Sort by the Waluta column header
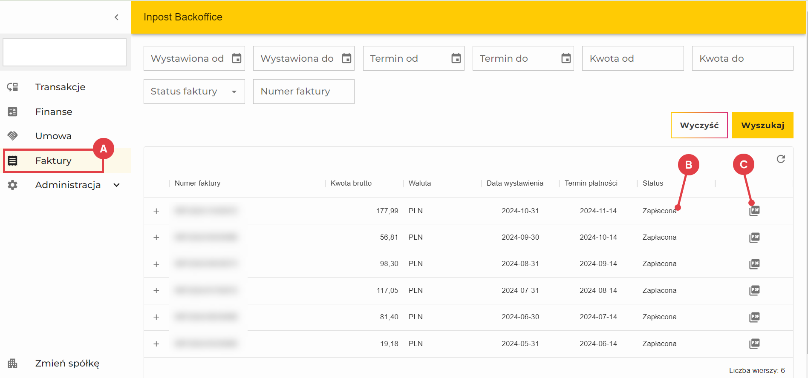Viewport: 808px width, 378px height. pos(420,183)
